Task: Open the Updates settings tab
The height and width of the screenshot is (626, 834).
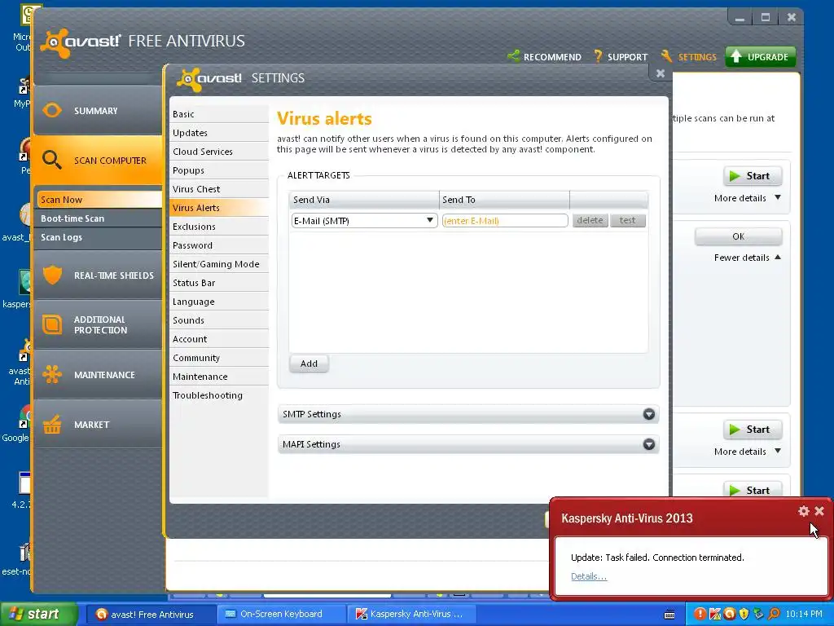Action: pos(219,133)
